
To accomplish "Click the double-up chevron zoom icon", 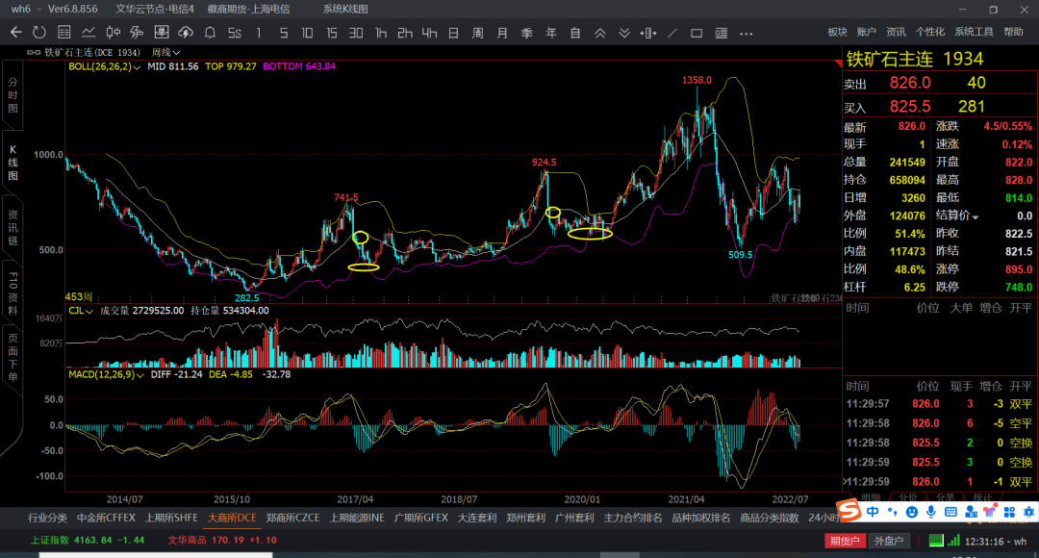I will [x=600, y=33].
